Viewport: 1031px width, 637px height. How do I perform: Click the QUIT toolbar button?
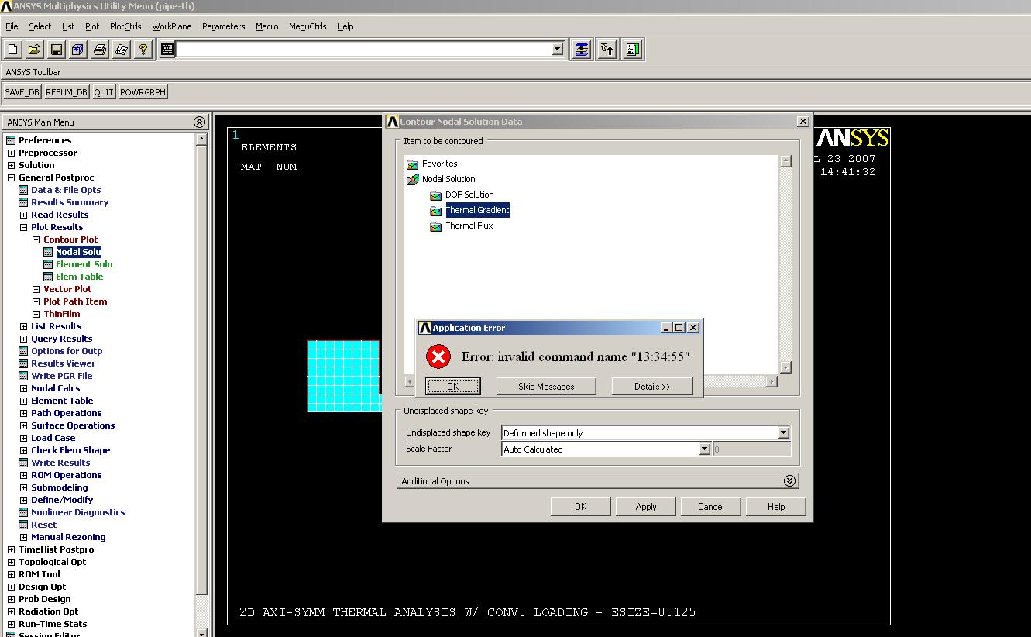click(104, 92)
